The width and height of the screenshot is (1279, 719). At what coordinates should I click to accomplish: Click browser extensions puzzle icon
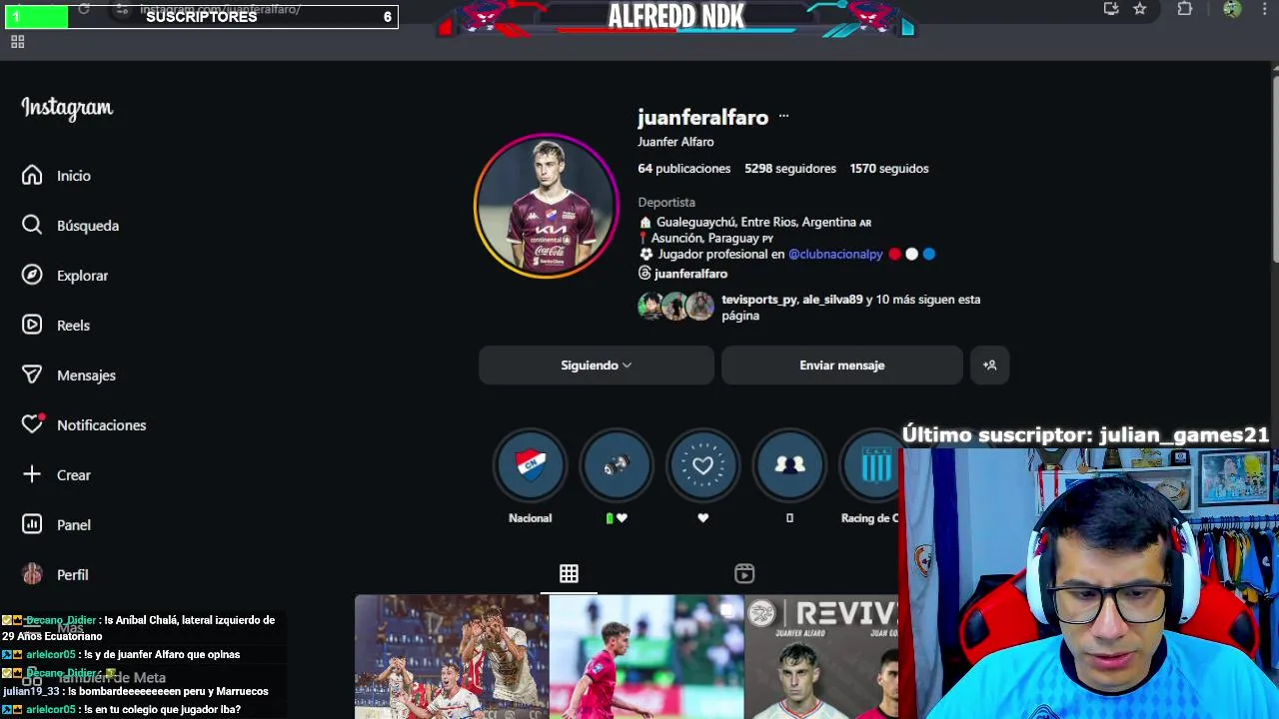point(1185,9)
